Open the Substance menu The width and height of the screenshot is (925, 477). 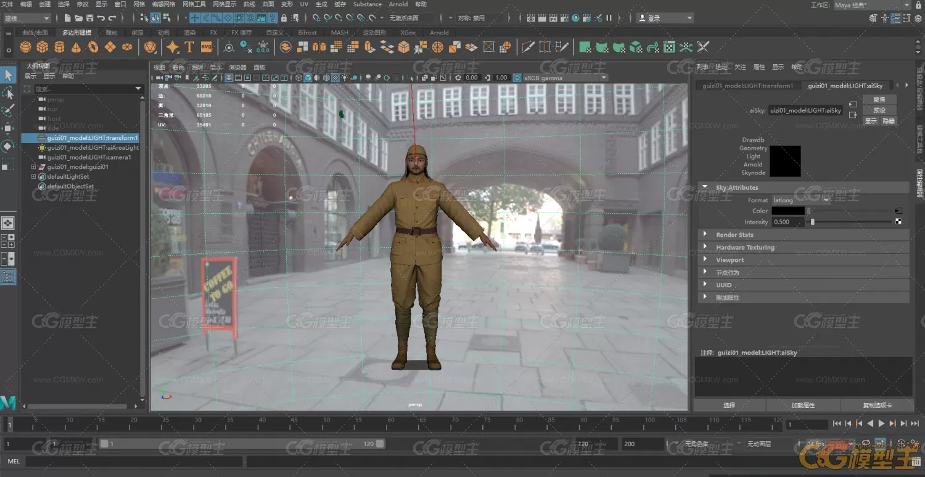pyautogui.click(x=368, y=4)
